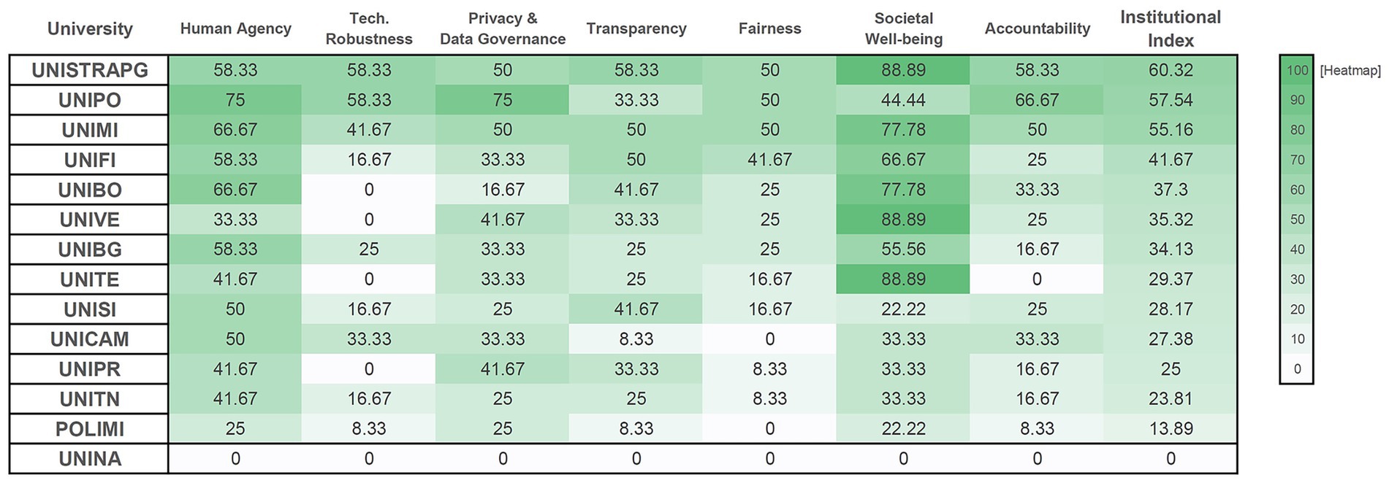This screenshot has width=1389, height=483.
Task: Click UNIMI's Tech. Robustness cell showing 41.67
Action: tap(369, 130)
